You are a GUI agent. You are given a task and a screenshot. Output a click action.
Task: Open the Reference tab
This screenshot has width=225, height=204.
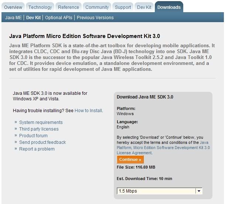(x=68, y=7)
